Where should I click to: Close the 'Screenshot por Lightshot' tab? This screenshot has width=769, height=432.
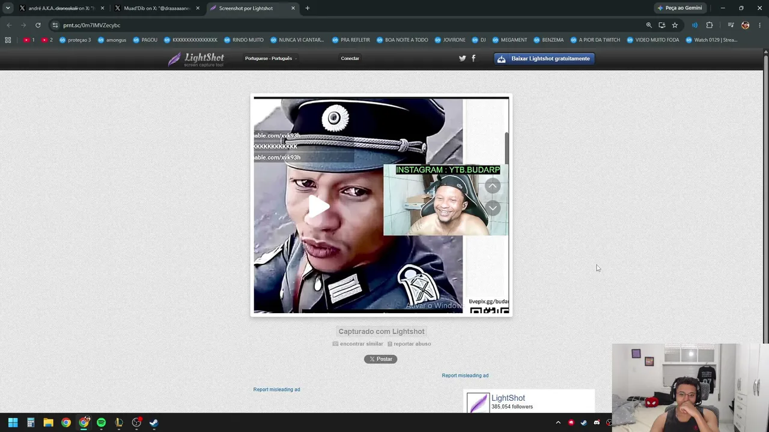point(293,8)
